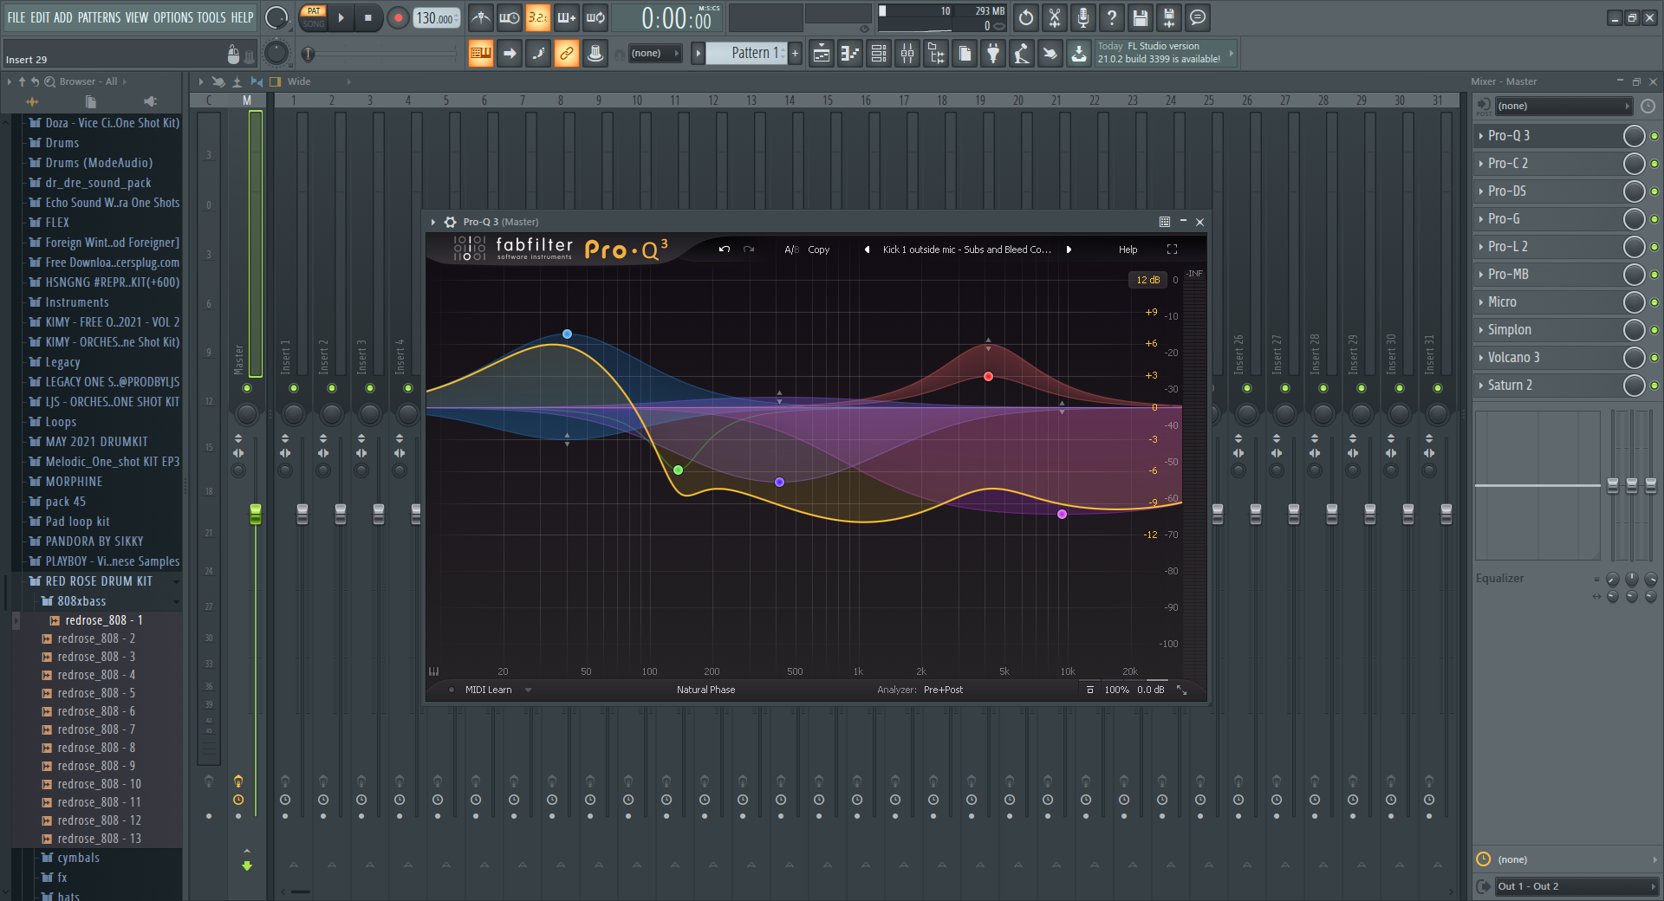Open the Pro-Q 3 preset name menu
Viewport: 1664px width, 901px height.
point(966,250)
